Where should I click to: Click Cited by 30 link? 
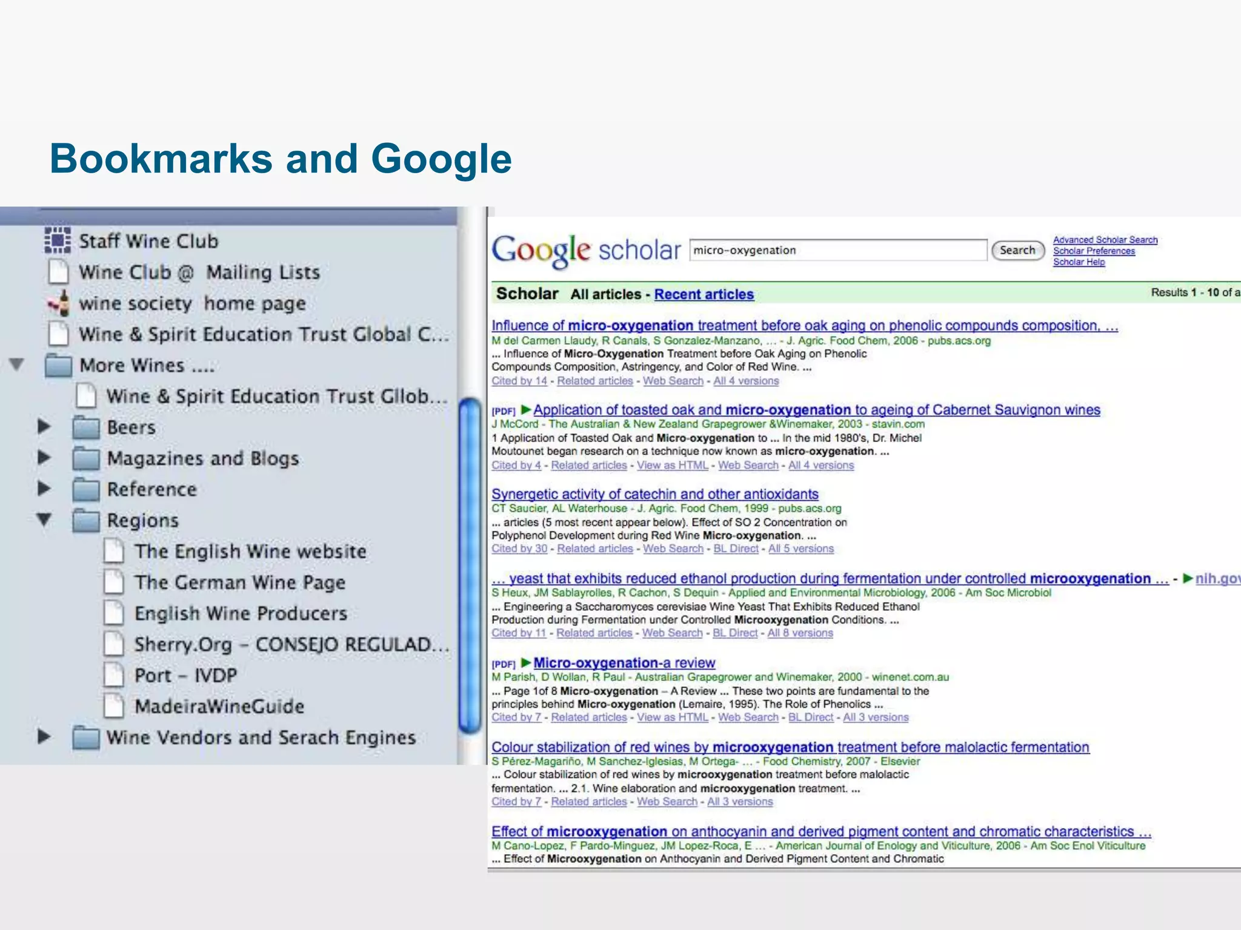click(x=519, y=549)
